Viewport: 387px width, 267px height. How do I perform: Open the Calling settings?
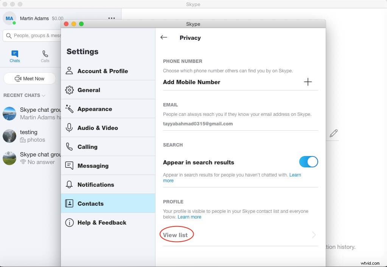click(x=87, y=147)
